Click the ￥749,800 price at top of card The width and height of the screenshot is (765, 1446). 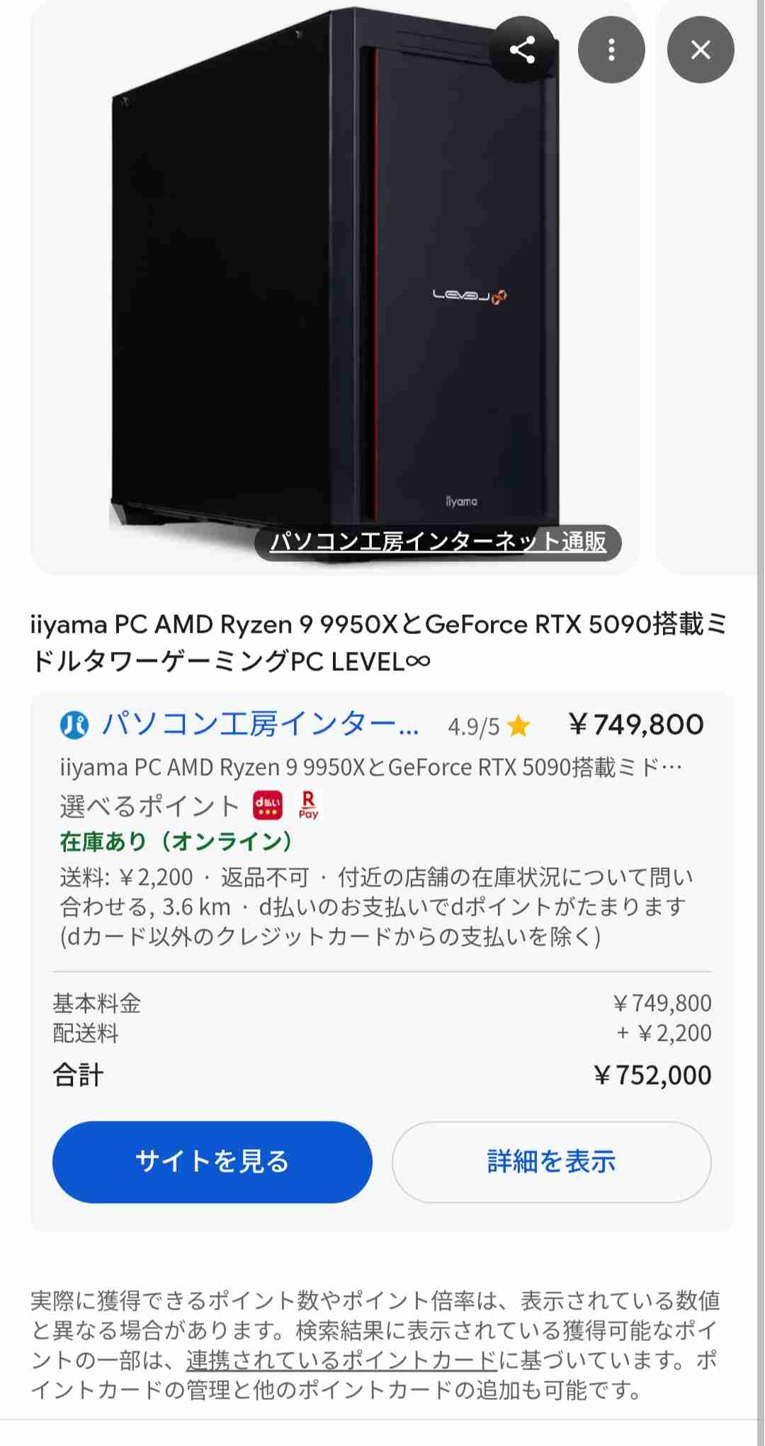(636, 724)
